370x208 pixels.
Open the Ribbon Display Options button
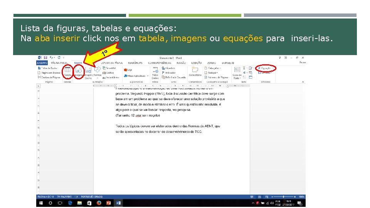[x=286, y=57]
